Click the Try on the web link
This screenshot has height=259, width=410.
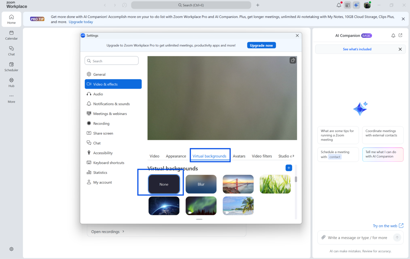(x=388, y=226)
